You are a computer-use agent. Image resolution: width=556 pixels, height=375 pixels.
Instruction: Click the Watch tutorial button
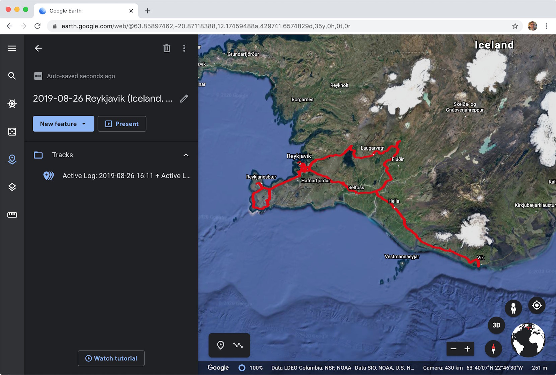pyautogui.click(x=111, y=358)
